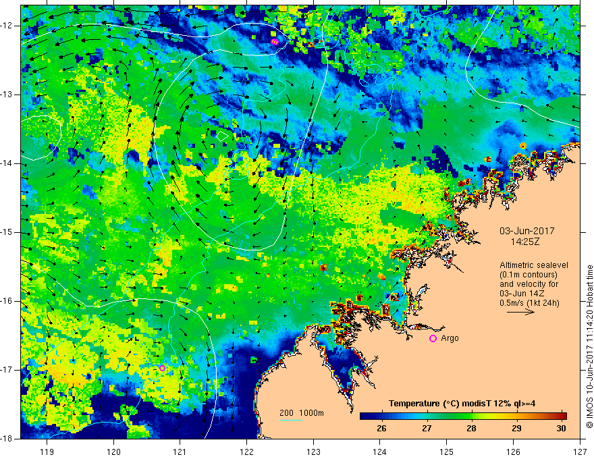Click the color bar label "29"
This screenshot has width=594, height=459.
[516, 429]
